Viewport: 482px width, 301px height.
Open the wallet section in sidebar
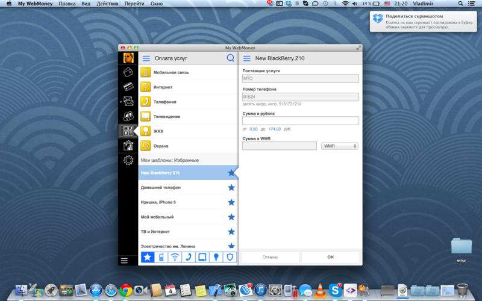pyautogui.click(x=128, y=72)
